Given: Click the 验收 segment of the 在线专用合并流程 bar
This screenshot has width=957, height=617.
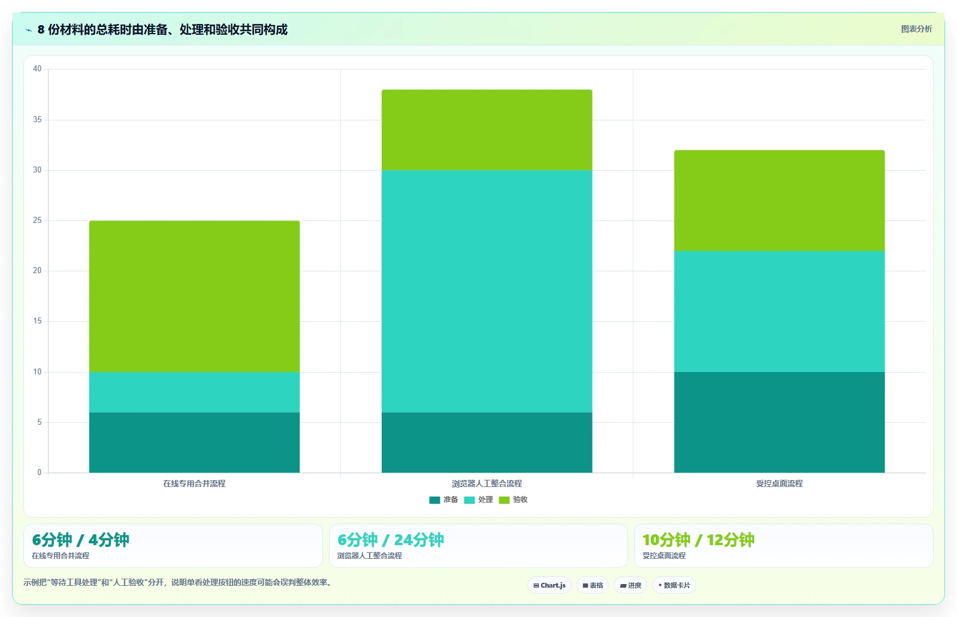Looking at the screenshot, I should [x=194, y=297].
